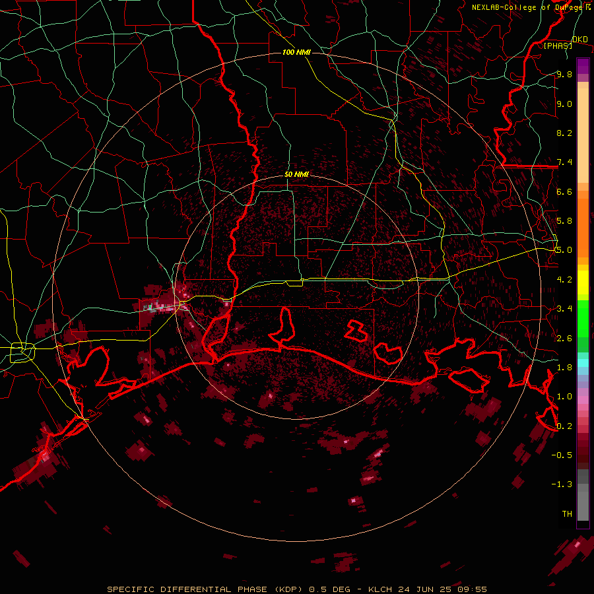Click the 4.2 scale value
Screen dimensions: 594x594
pyautogui.click(x=564, y=279)
